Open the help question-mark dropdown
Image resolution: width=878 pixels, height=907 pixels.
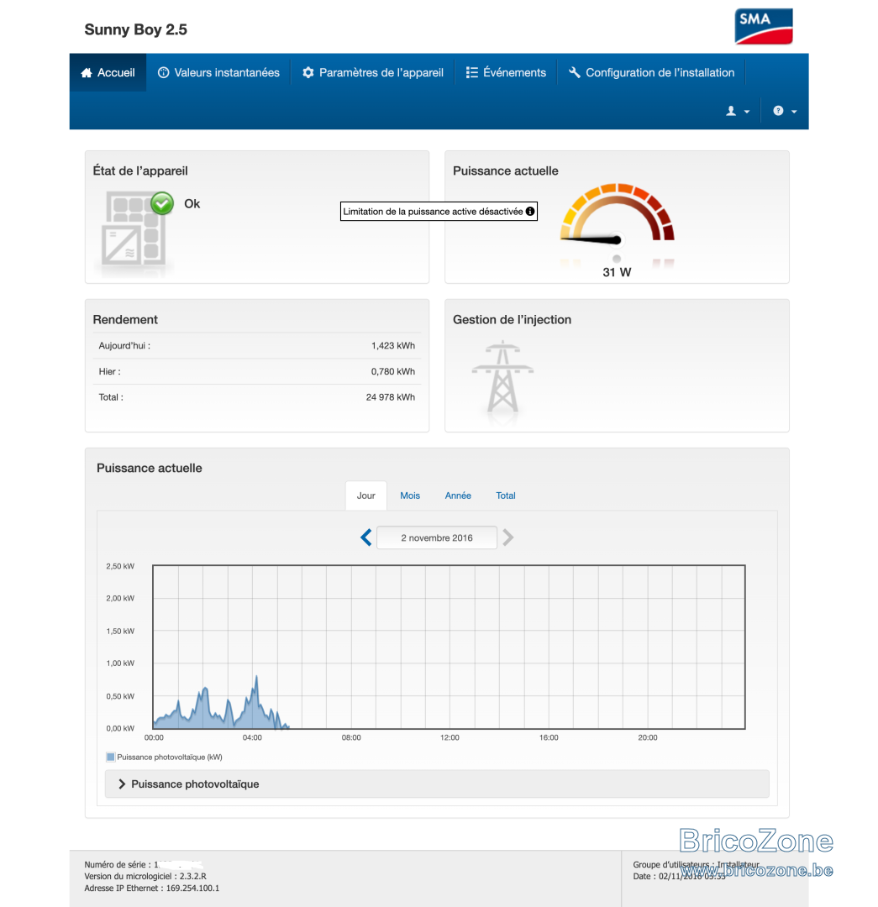coord(785,111)
